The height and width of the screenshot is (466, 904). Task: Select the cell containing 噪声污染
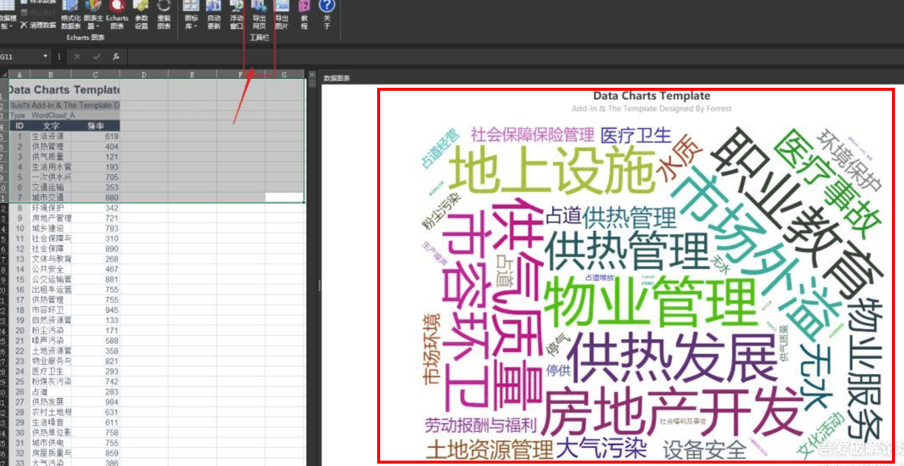point(51,341)
